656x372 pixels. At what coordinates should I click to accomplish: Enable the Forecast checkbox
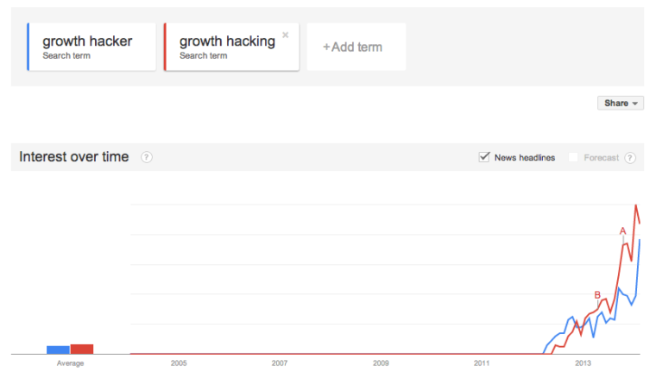pos(573,157)
